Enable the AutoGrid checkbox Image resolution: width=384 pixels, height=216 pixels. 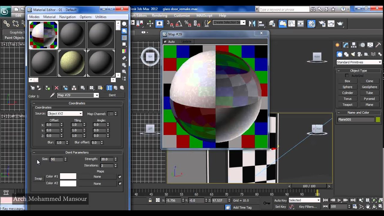point(347,76)
